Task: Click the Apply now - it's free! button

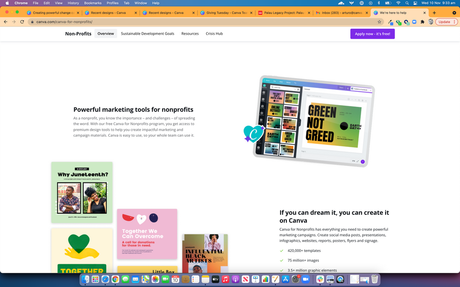Action: click(x=372, y=34)
